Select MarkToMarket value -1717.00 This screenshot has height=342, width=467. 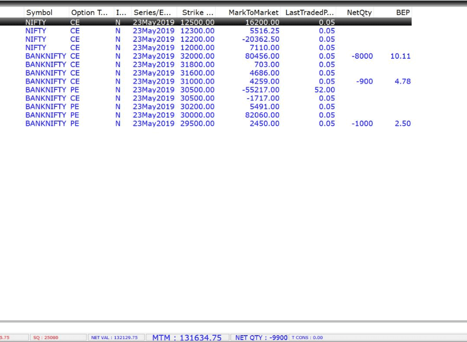coord(263,98)
